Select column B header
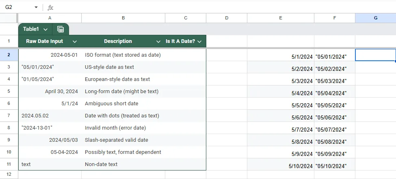Viewport: 396px width, 179px height. (x=123, y=18)
